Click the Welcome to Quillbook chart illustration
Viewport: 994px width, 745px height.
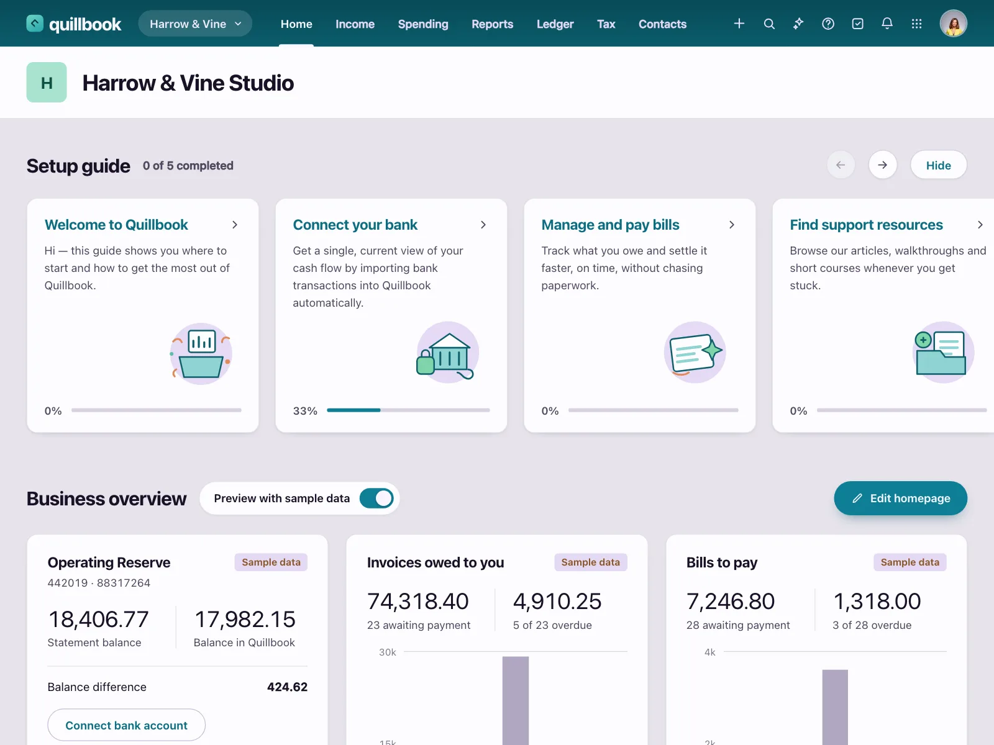point(201,353)
